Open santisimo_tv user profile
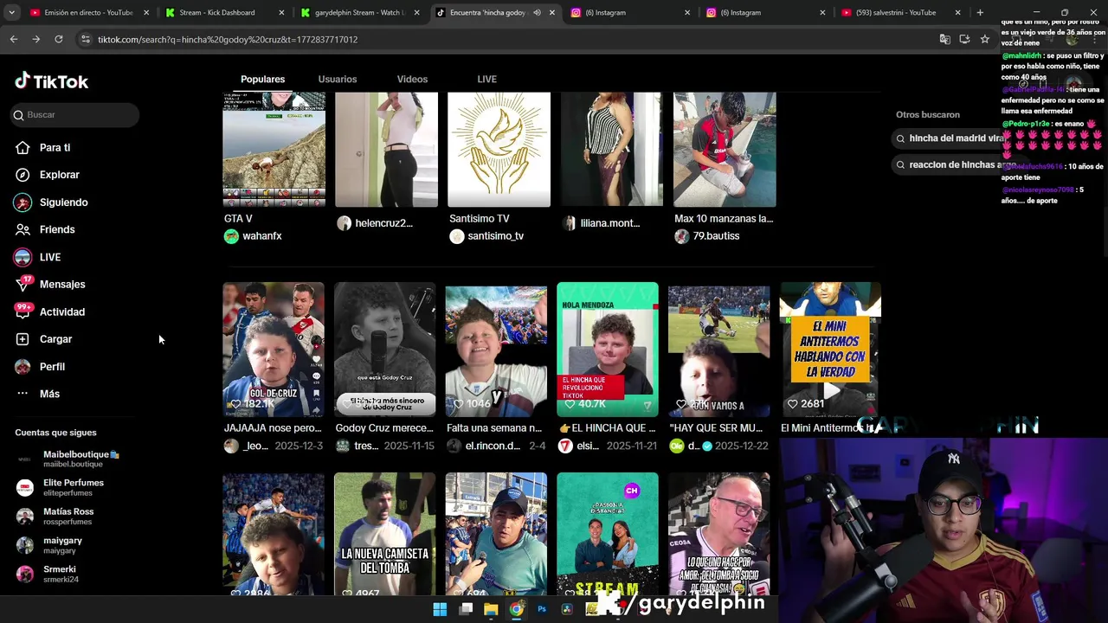Image resolution: width=1108 pixels, height=623 pixels. pos(486,236)
